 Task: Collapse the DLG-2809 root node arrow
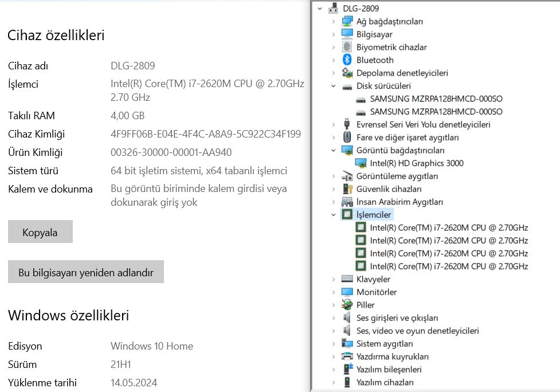pos(320,9)
